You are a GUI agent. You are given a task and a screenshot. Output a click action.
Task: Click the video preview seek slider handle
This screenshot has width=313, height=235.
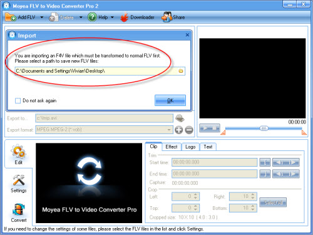tap(264, 128)
